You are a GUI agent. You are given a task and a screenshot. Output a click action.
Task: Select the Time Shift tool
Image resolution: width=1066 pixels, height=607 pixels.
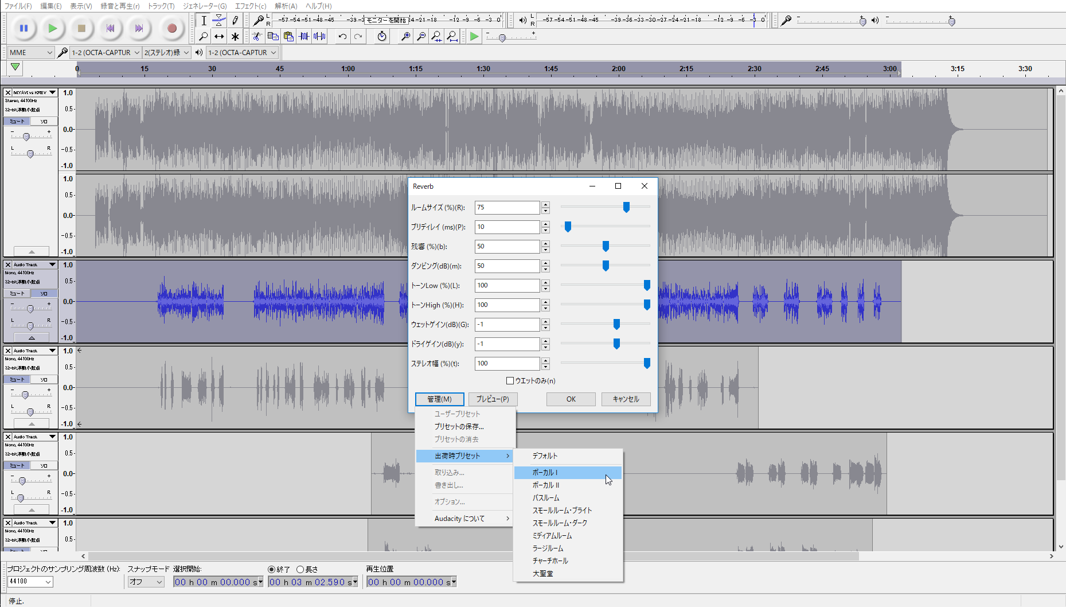219,37
